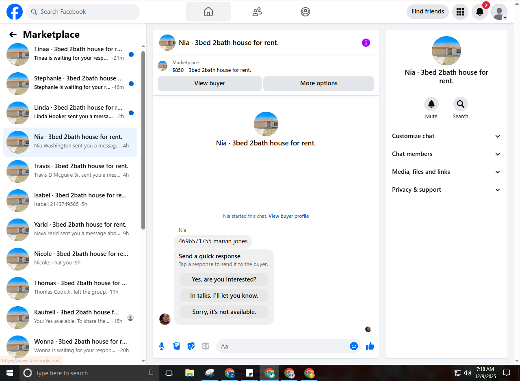
Task: Expand Media, files and links section
Action: (446, 172)
